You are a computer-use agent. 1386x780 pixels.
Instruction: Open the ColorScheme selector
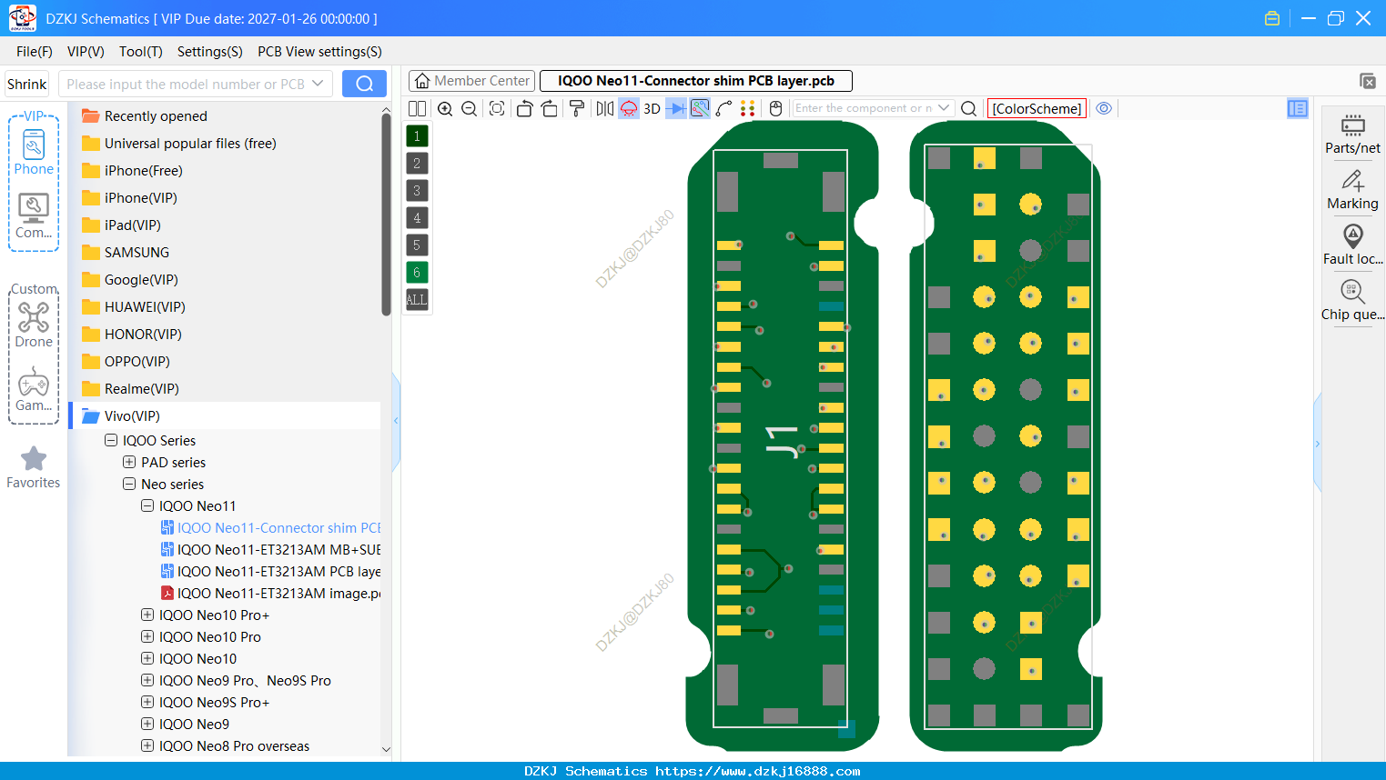1037,108
